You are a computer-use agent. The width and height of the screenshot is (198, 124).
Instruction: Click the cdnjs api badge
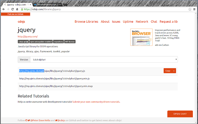(23, 42)
